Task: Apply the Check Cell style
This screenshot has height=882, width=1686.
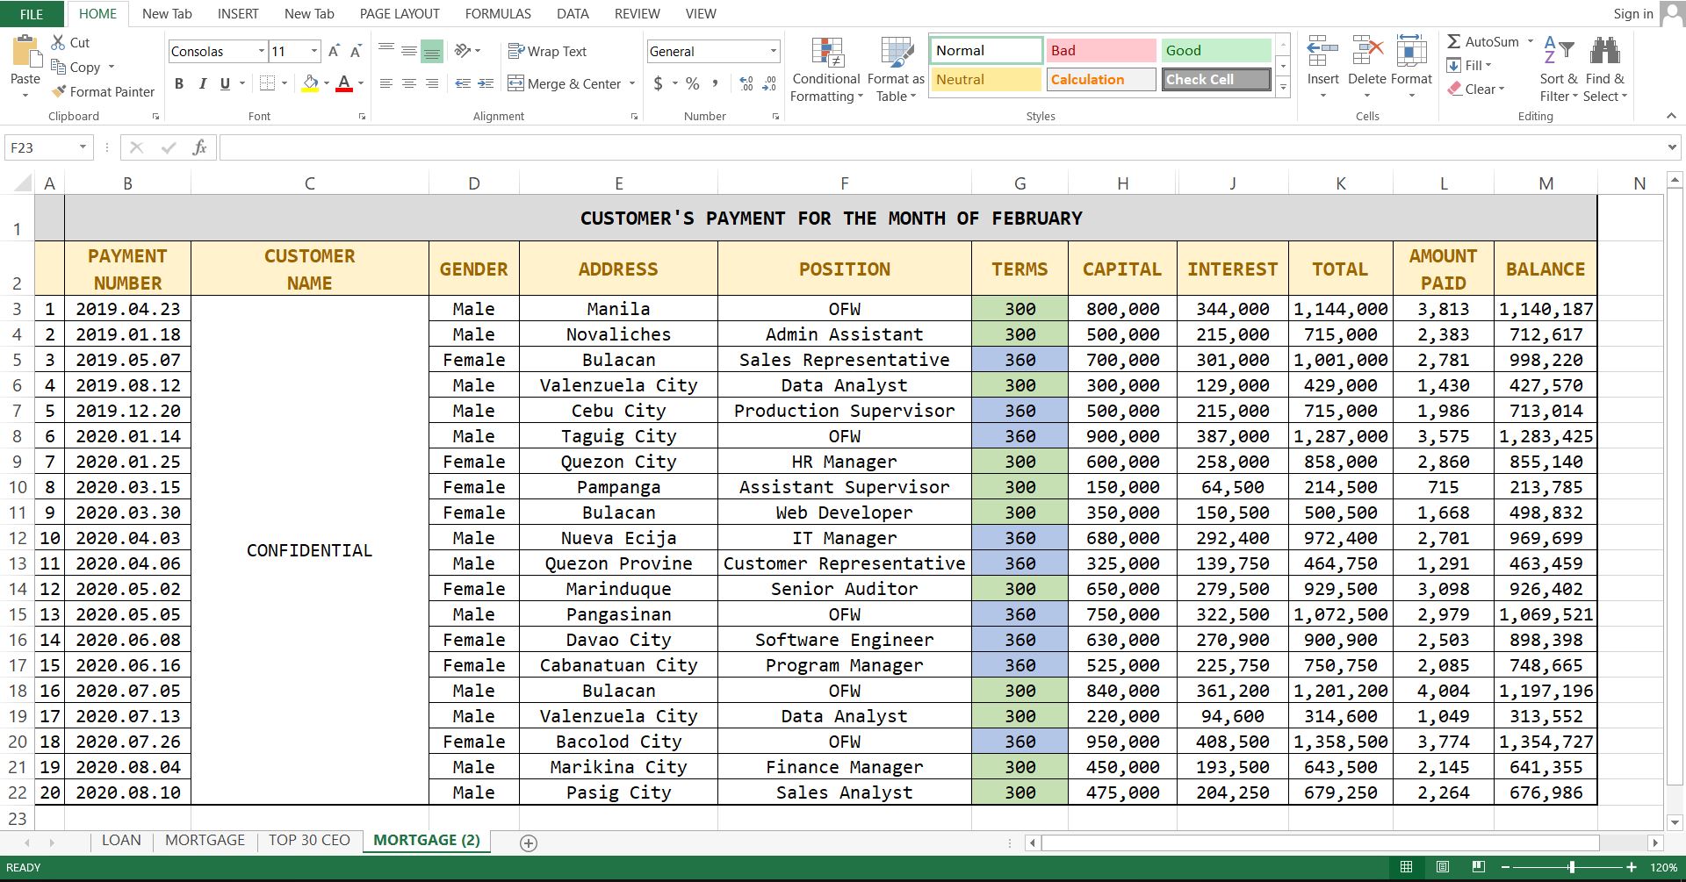Action: [x=1216, y=79]
